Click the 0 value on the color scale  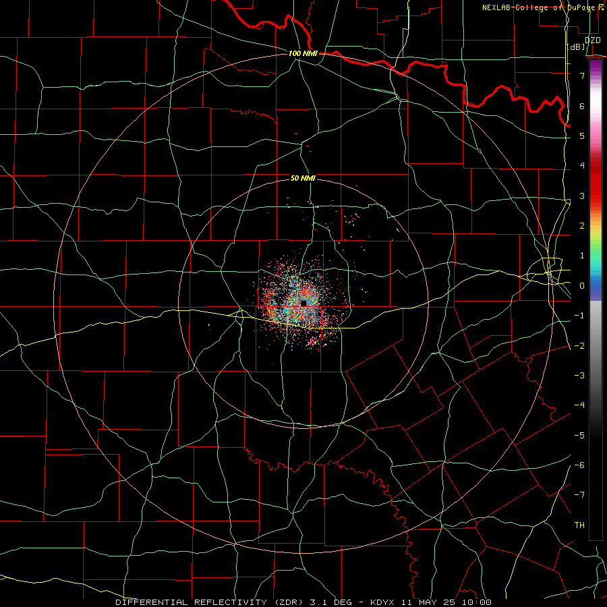[582, 286]
